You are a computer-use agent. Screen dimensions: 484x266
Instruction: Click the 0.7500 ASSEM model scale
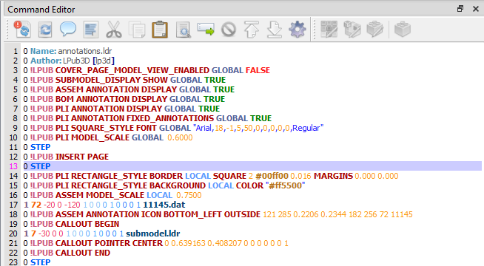point(189,195)
